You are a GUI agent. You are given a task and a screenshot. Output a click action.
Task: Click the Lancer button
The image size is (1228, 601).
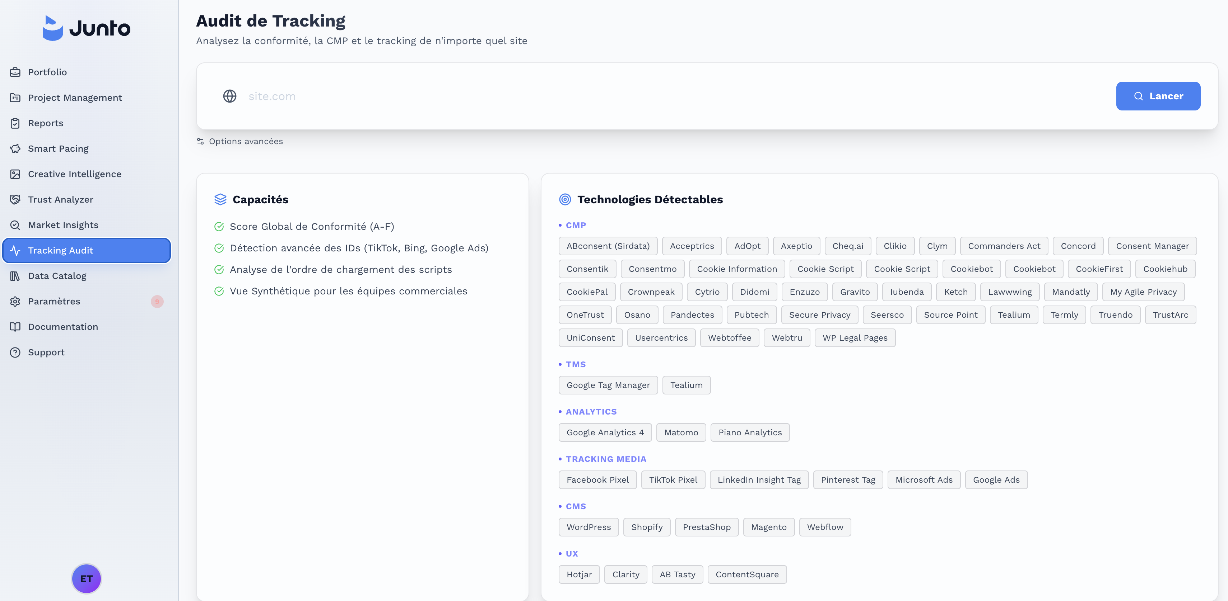(x=1158, y=96)
